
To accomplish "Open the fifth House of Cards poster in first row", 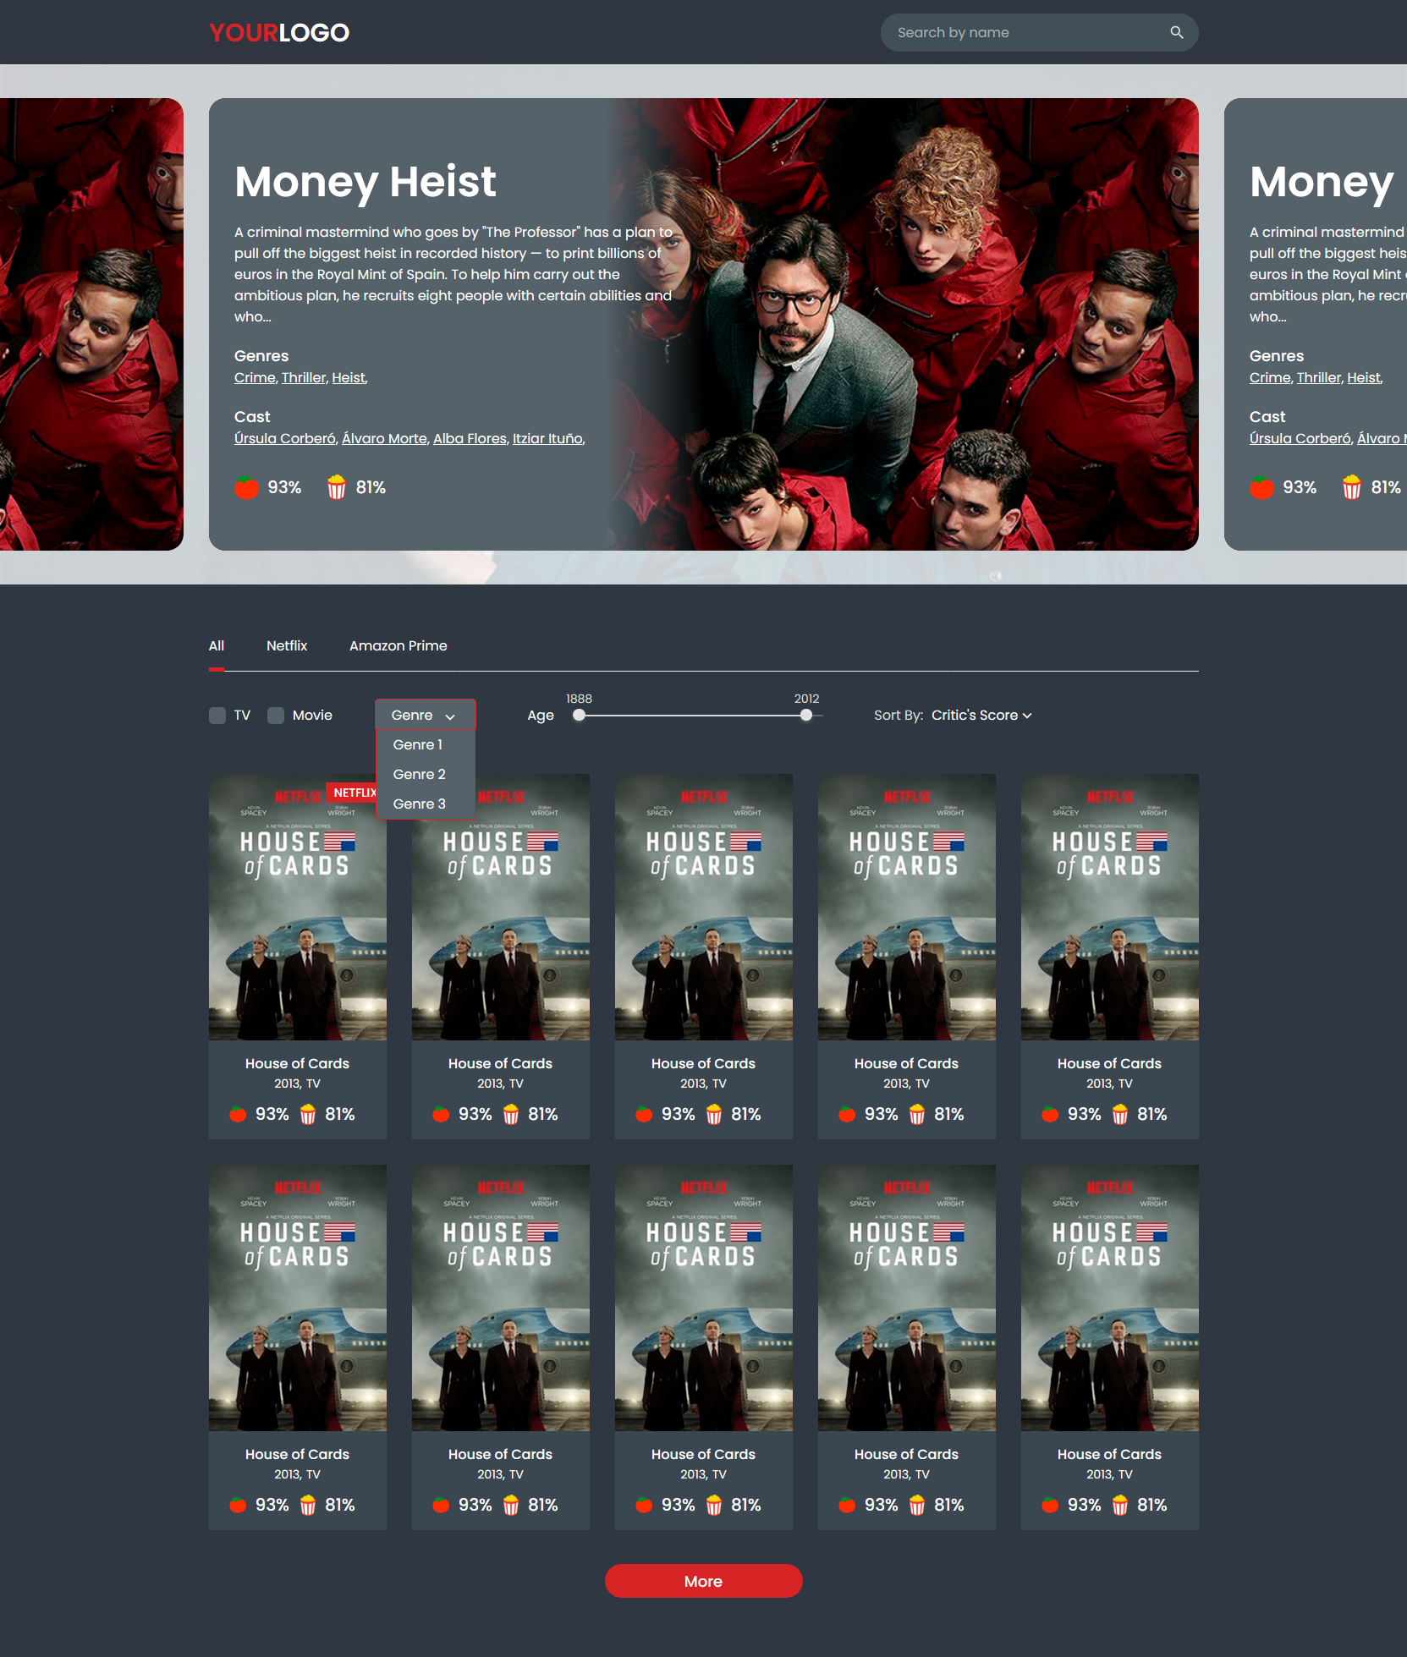I will tap(1110, 907).
